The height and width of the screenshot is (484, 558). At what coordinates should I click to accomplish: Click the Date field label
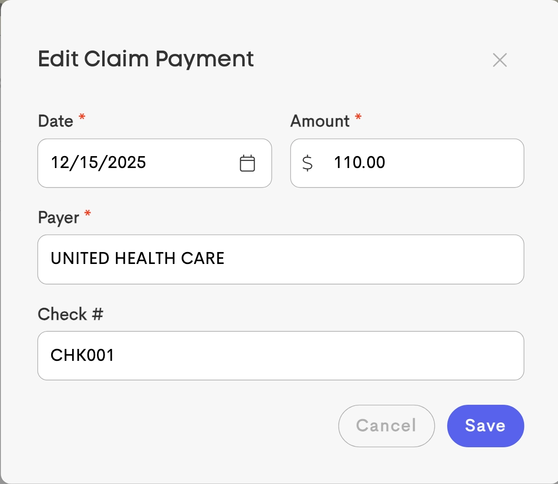pos(55,121)
